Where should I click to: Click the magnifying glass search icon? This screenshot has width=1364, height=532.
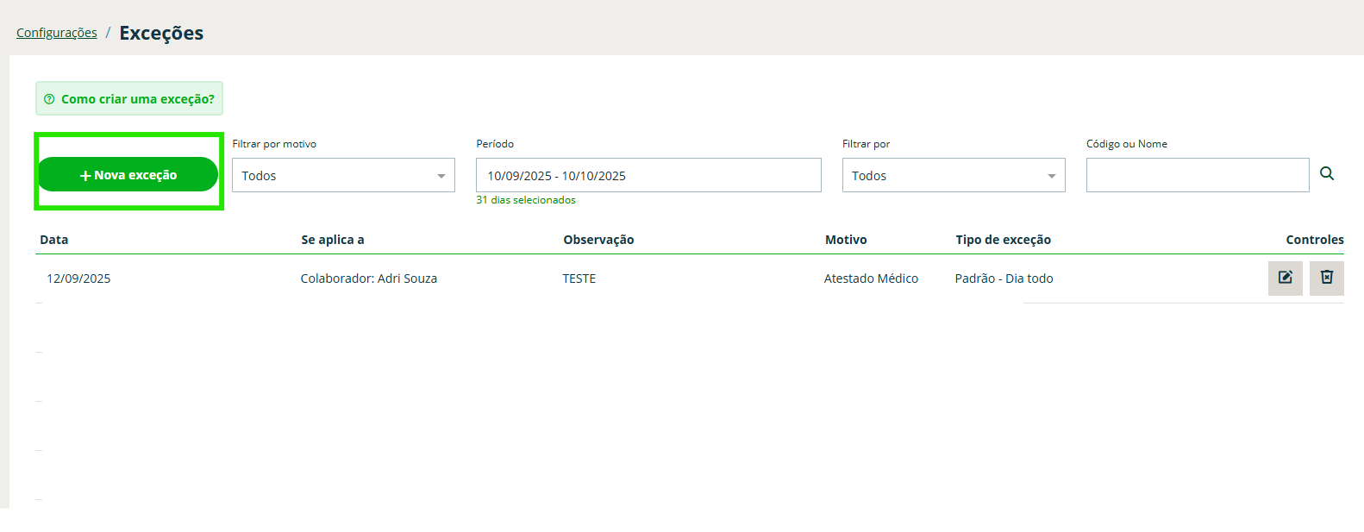[1327, 174]
